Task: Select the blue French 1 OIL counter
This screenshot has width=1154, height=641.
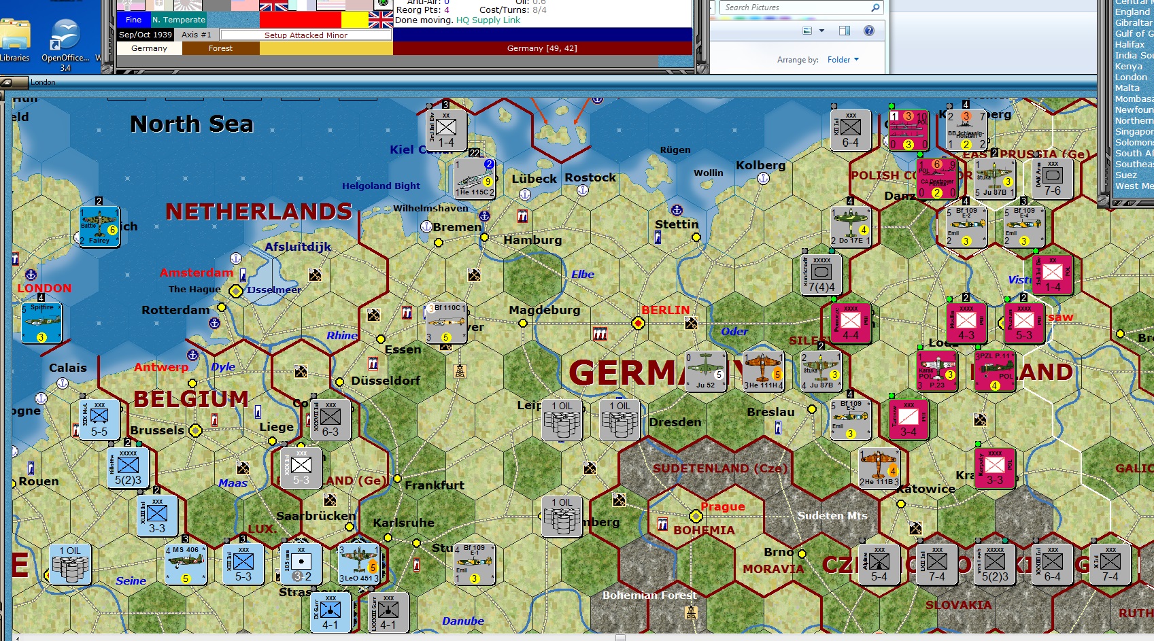Action: [x=70, y=564]
